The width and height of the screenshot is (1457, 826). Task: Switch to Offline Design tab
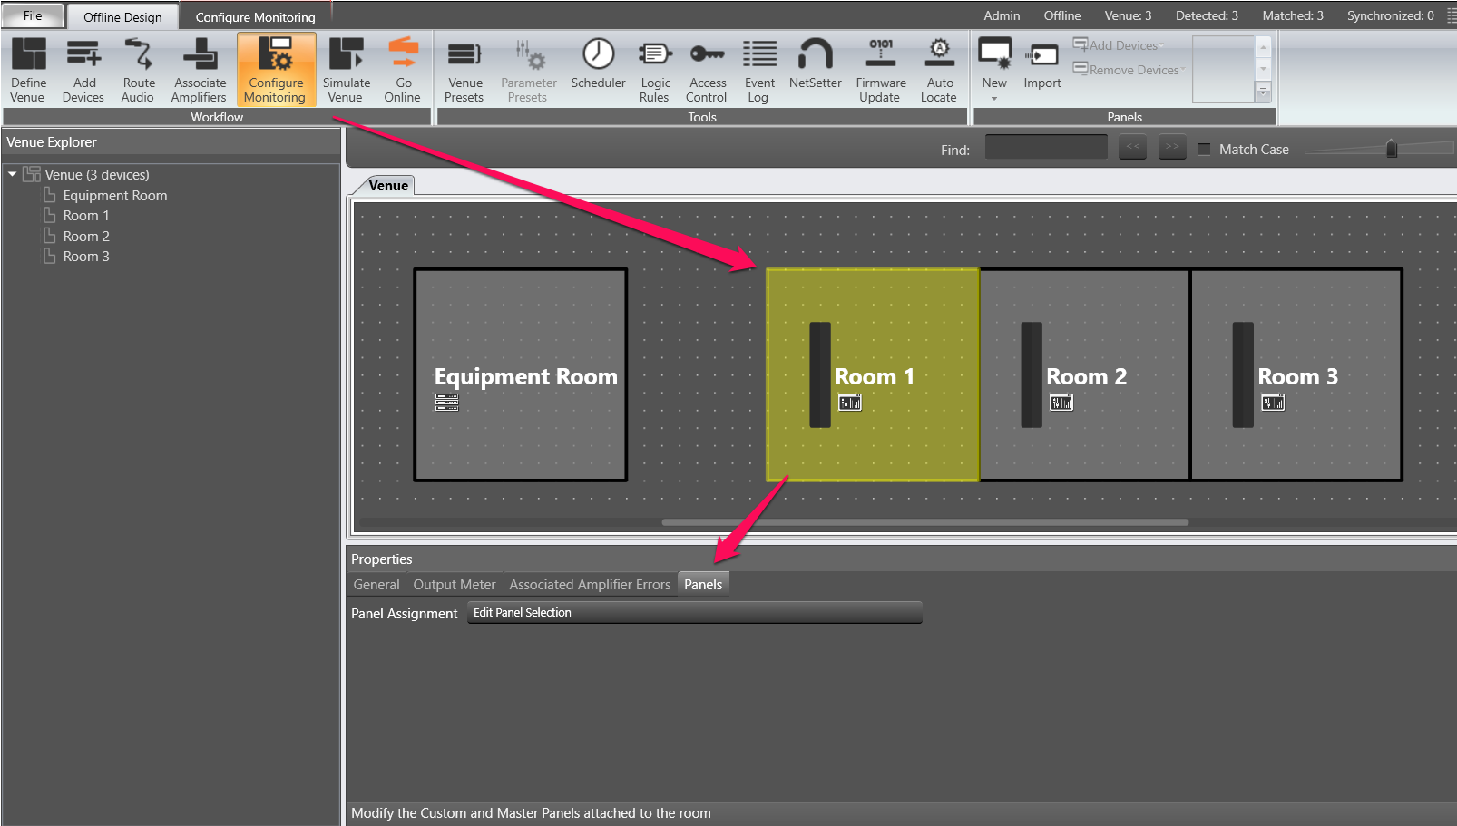point(122,16)
